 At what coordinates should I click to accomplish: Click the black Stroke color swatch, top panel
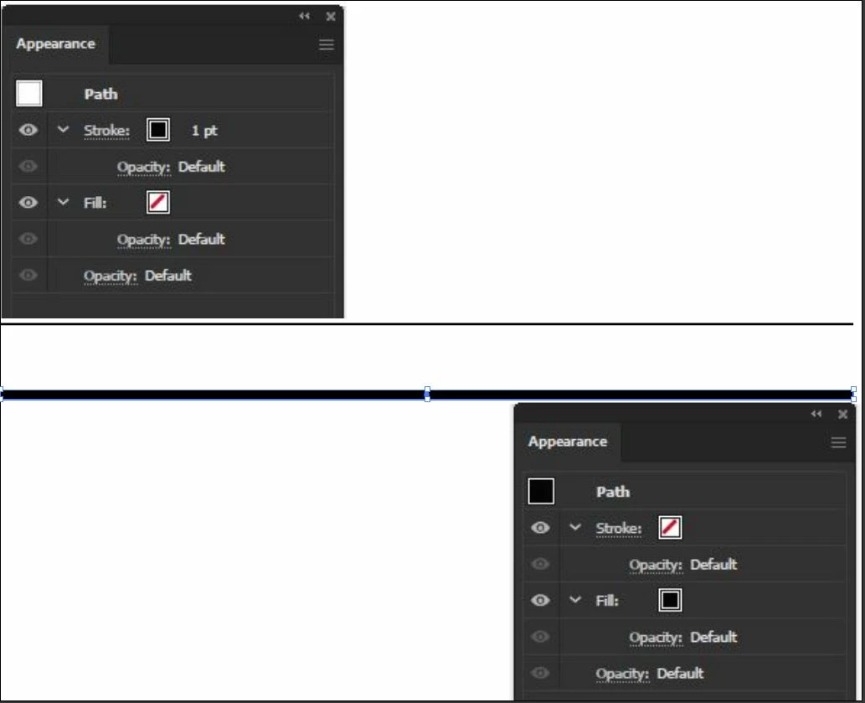pos(158,130)
